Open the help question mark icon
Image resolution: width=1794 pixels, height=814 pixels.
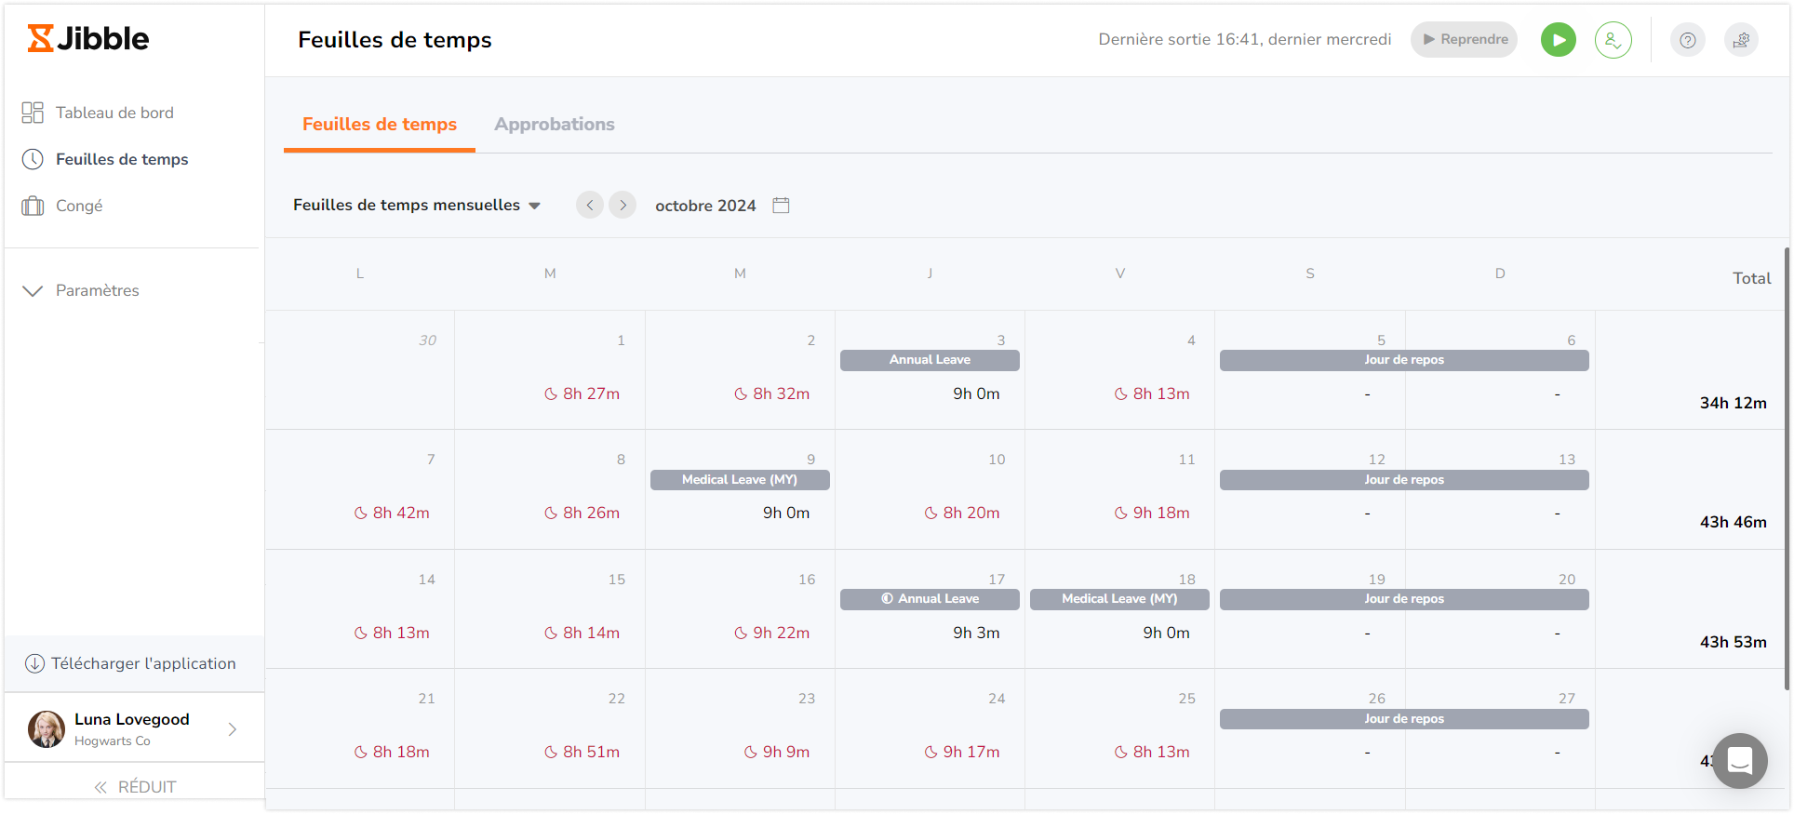click(1688, 39)
